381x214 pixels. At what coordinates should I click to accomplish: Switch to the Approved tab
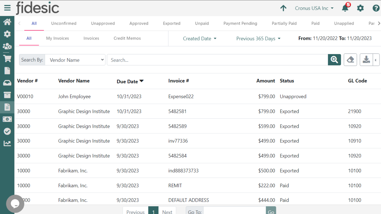[x=139, y=23]
